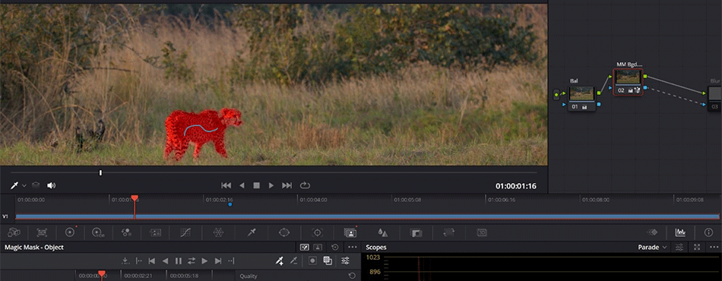The width and height of the screenshot is (722, 281).
Task: Mute viewer audio with speaker icon
Action: (x=51, y=185)
